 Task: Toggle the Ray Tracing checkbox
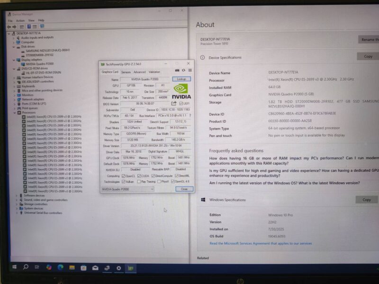click(x=139, y=181)
